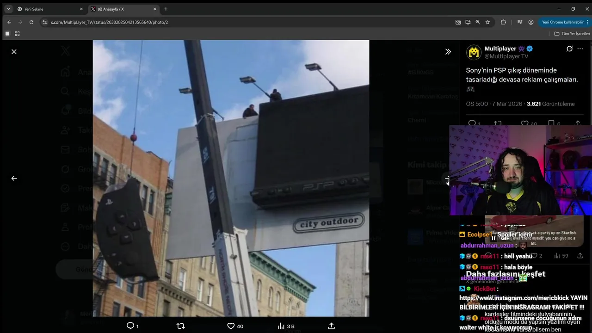
Task: Click the 3.621 Görüntüleme view count
Action: pyautogui.click(x=551, y=104)
